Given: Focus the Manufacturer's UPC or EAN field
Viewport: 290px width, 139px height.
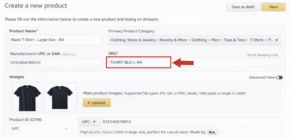Looking at the screenshot, I should click(56, 62).
